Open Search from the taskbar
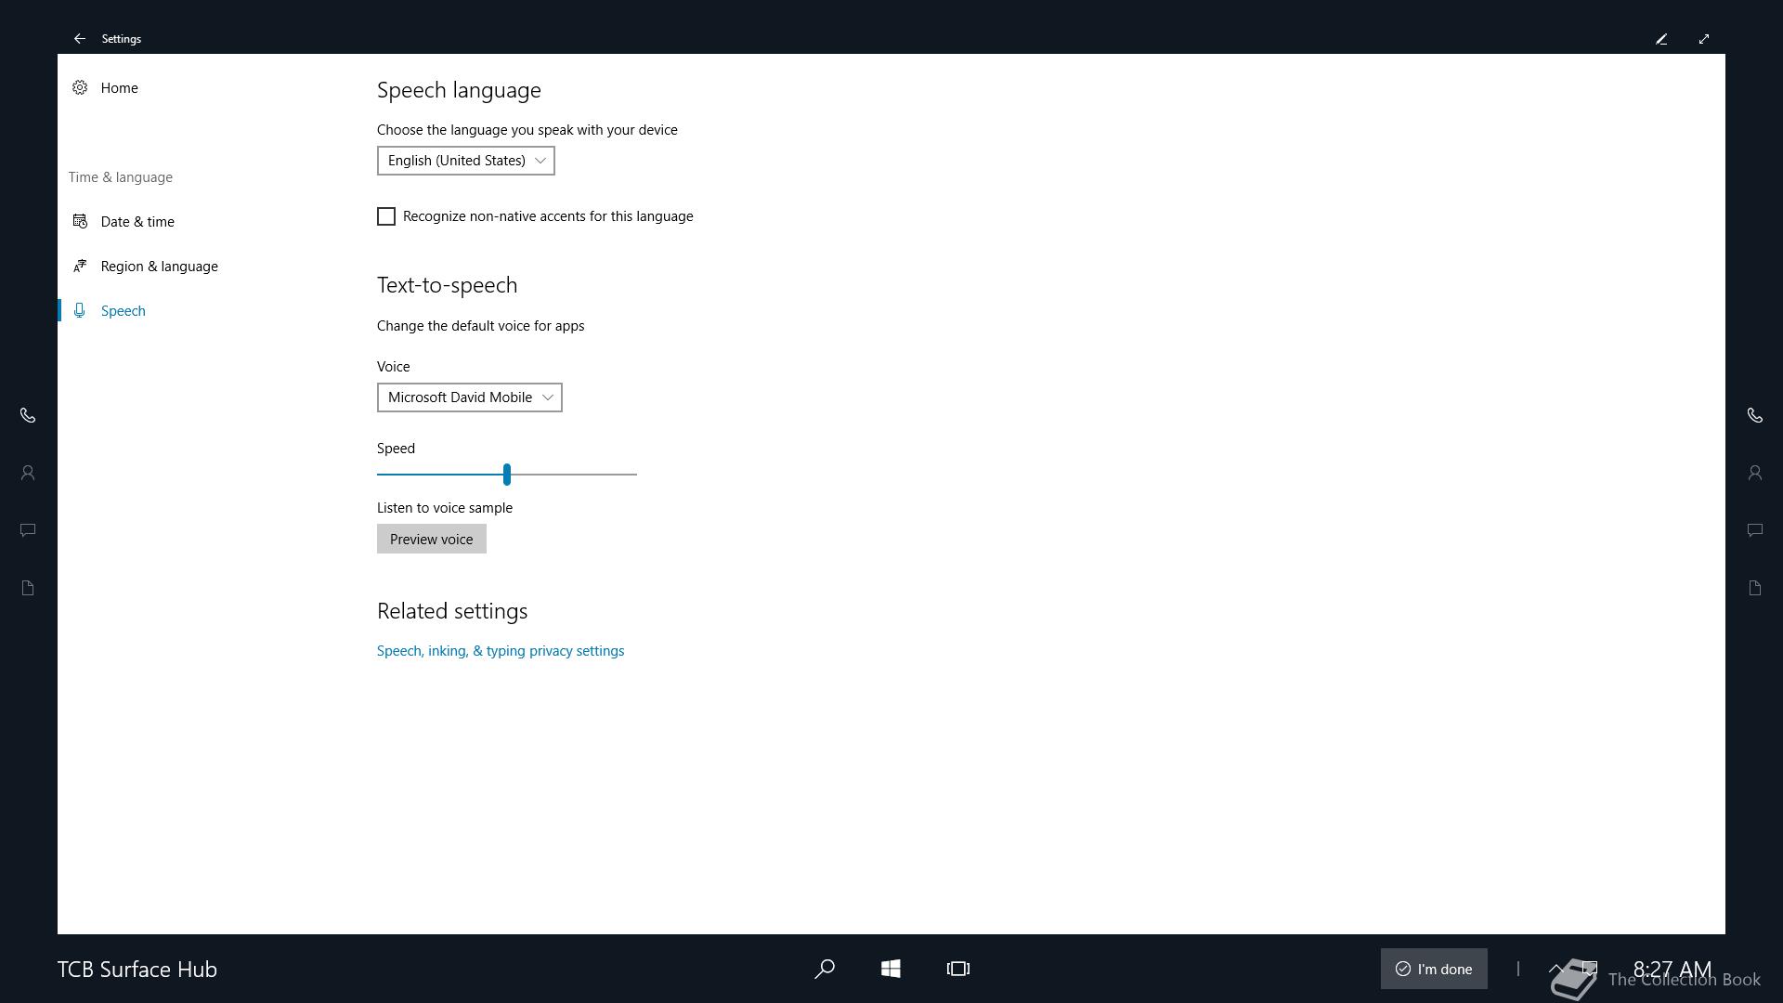Viewport: 1783px width, 1003px height. click(825, 969)
